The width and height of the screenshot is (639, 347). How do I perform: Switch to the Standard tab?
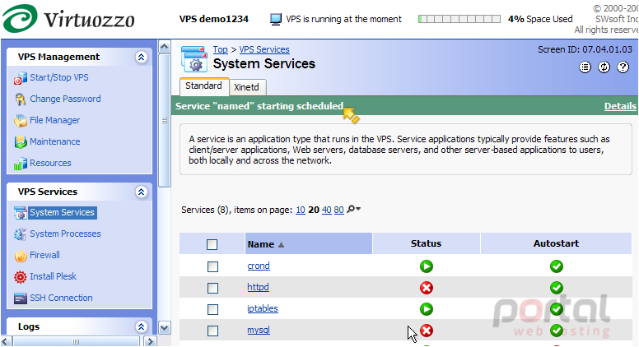point(203,86)
